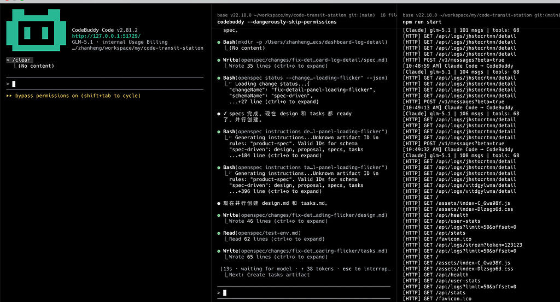Click the '13s · waiting for model' status line

point(305,269)
